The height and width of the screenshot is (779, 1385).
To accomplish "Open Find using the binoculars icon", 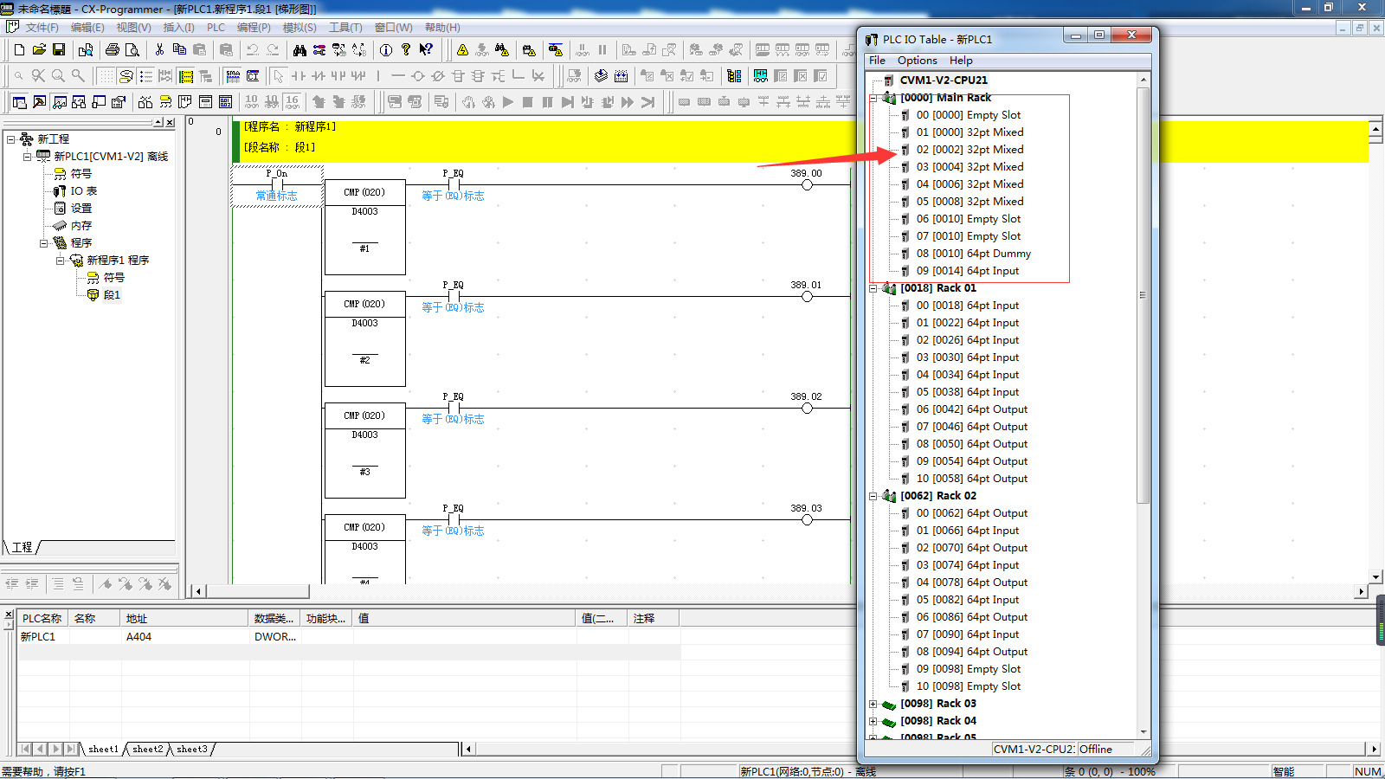I will [300, 50].
